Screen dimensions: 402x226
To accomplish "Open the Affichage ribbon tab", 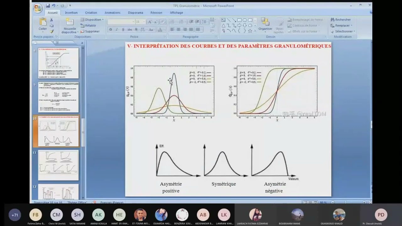I will 177,13.
